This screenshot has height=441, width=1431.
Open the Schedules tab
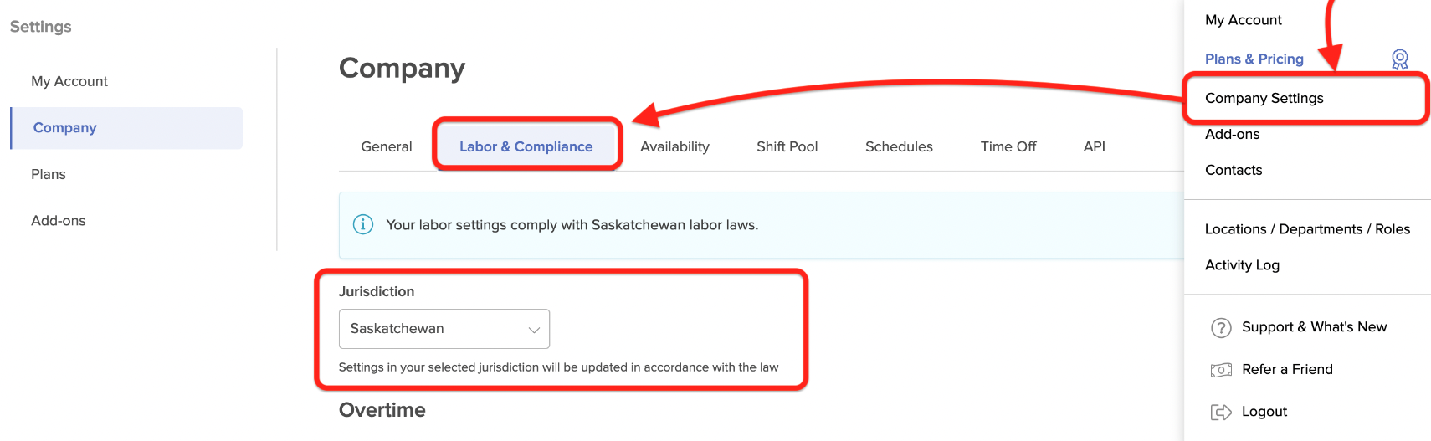click(x=899, y=146)
